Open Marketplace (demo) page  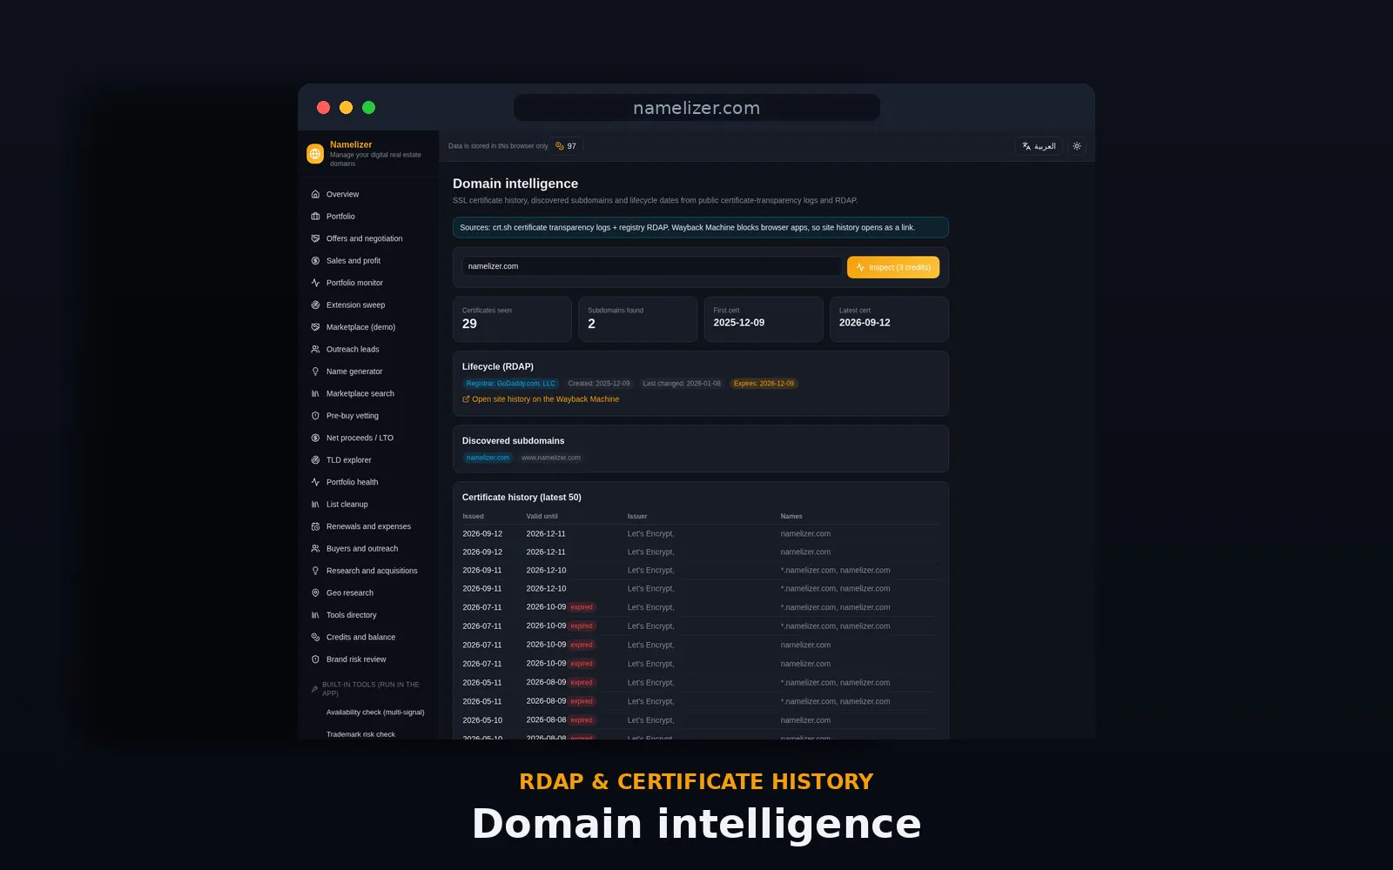tap(360, 327)
